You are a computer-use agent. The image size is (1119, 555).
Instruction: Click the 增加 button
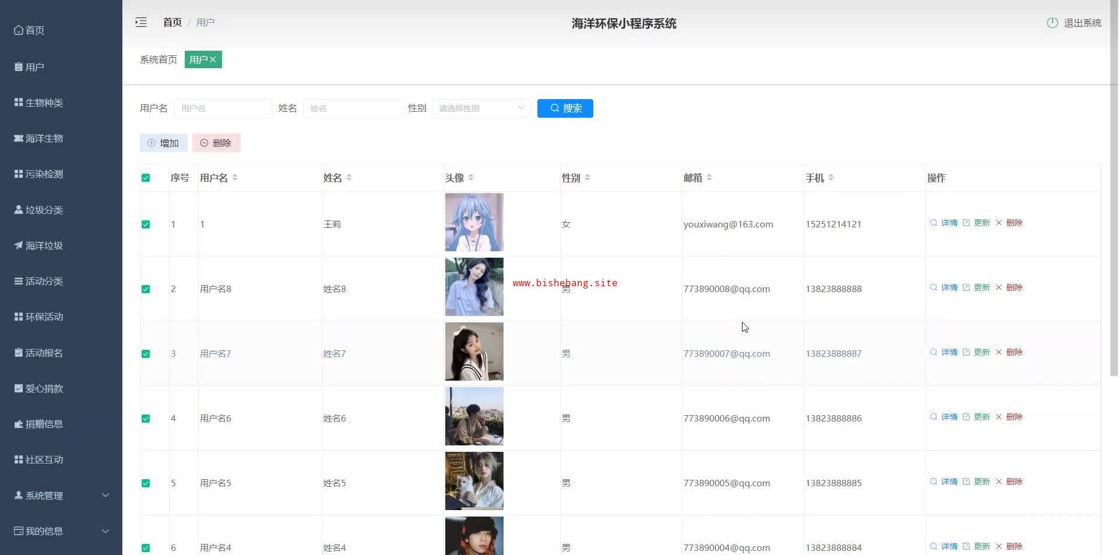tap(164, 143)
